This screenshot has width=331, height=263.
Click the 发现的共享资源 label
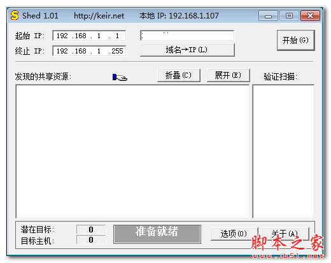tap(43, 76)
